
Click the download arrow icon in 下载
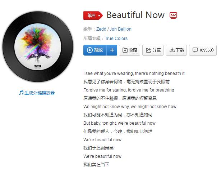(172, 50)
